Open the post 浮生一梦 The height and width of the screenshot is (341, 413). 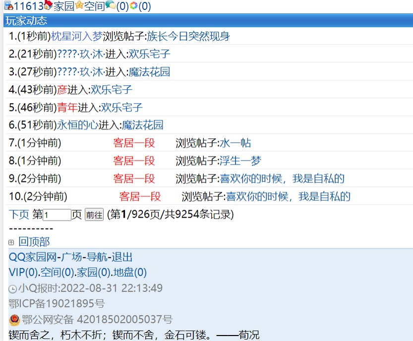pyautogui.click(x=240, y=161)
